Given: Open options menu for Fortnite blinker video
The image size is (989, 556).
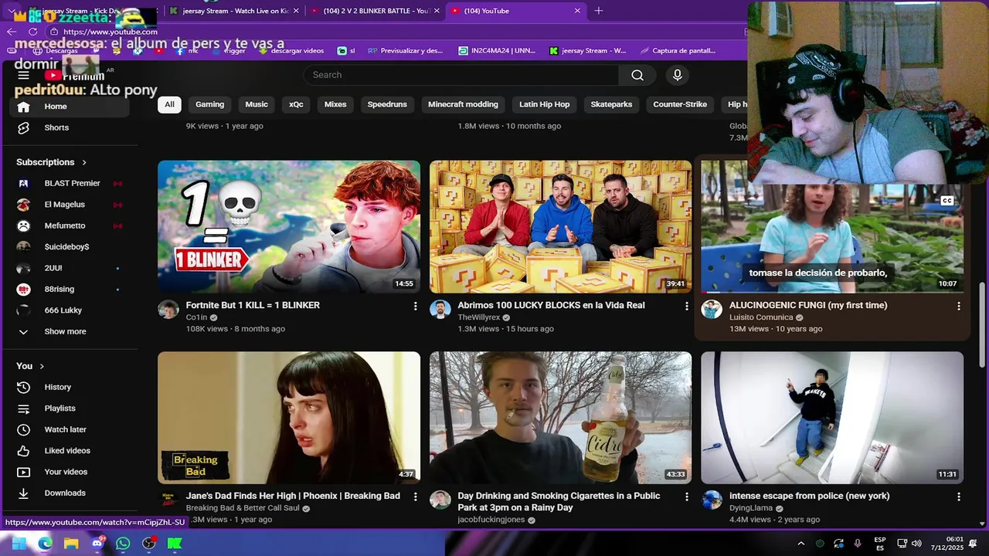Looking at the screenshot, I should 415,307.
